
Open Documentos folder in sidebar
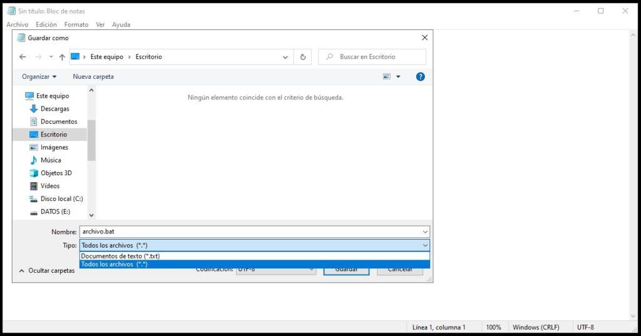click(x=59, y=121)
